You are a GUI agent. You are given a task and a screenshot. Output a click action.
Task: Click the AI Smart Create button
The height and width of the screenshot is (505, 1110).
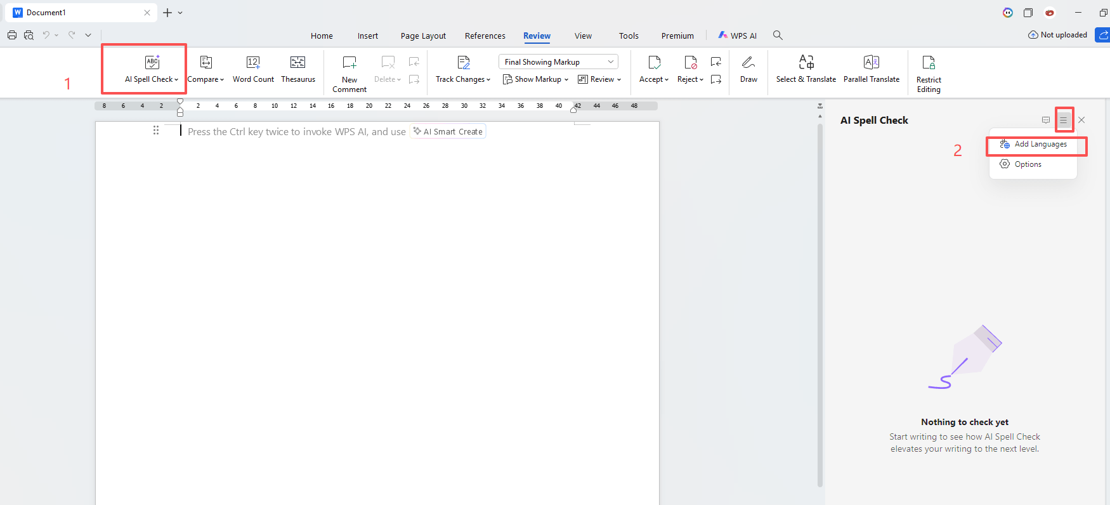[448, 132]
